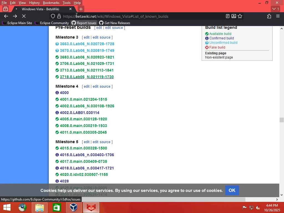Click the address bar URL field
This screenshot has width=284, height=213.
pyautogui.click(x=141, y=16)
